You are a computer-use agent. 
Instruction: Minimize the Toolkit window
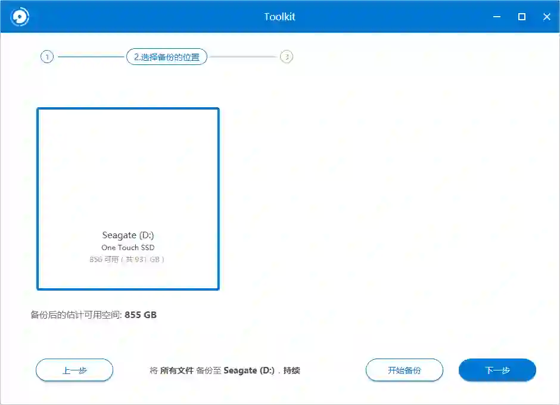point(497,17)
